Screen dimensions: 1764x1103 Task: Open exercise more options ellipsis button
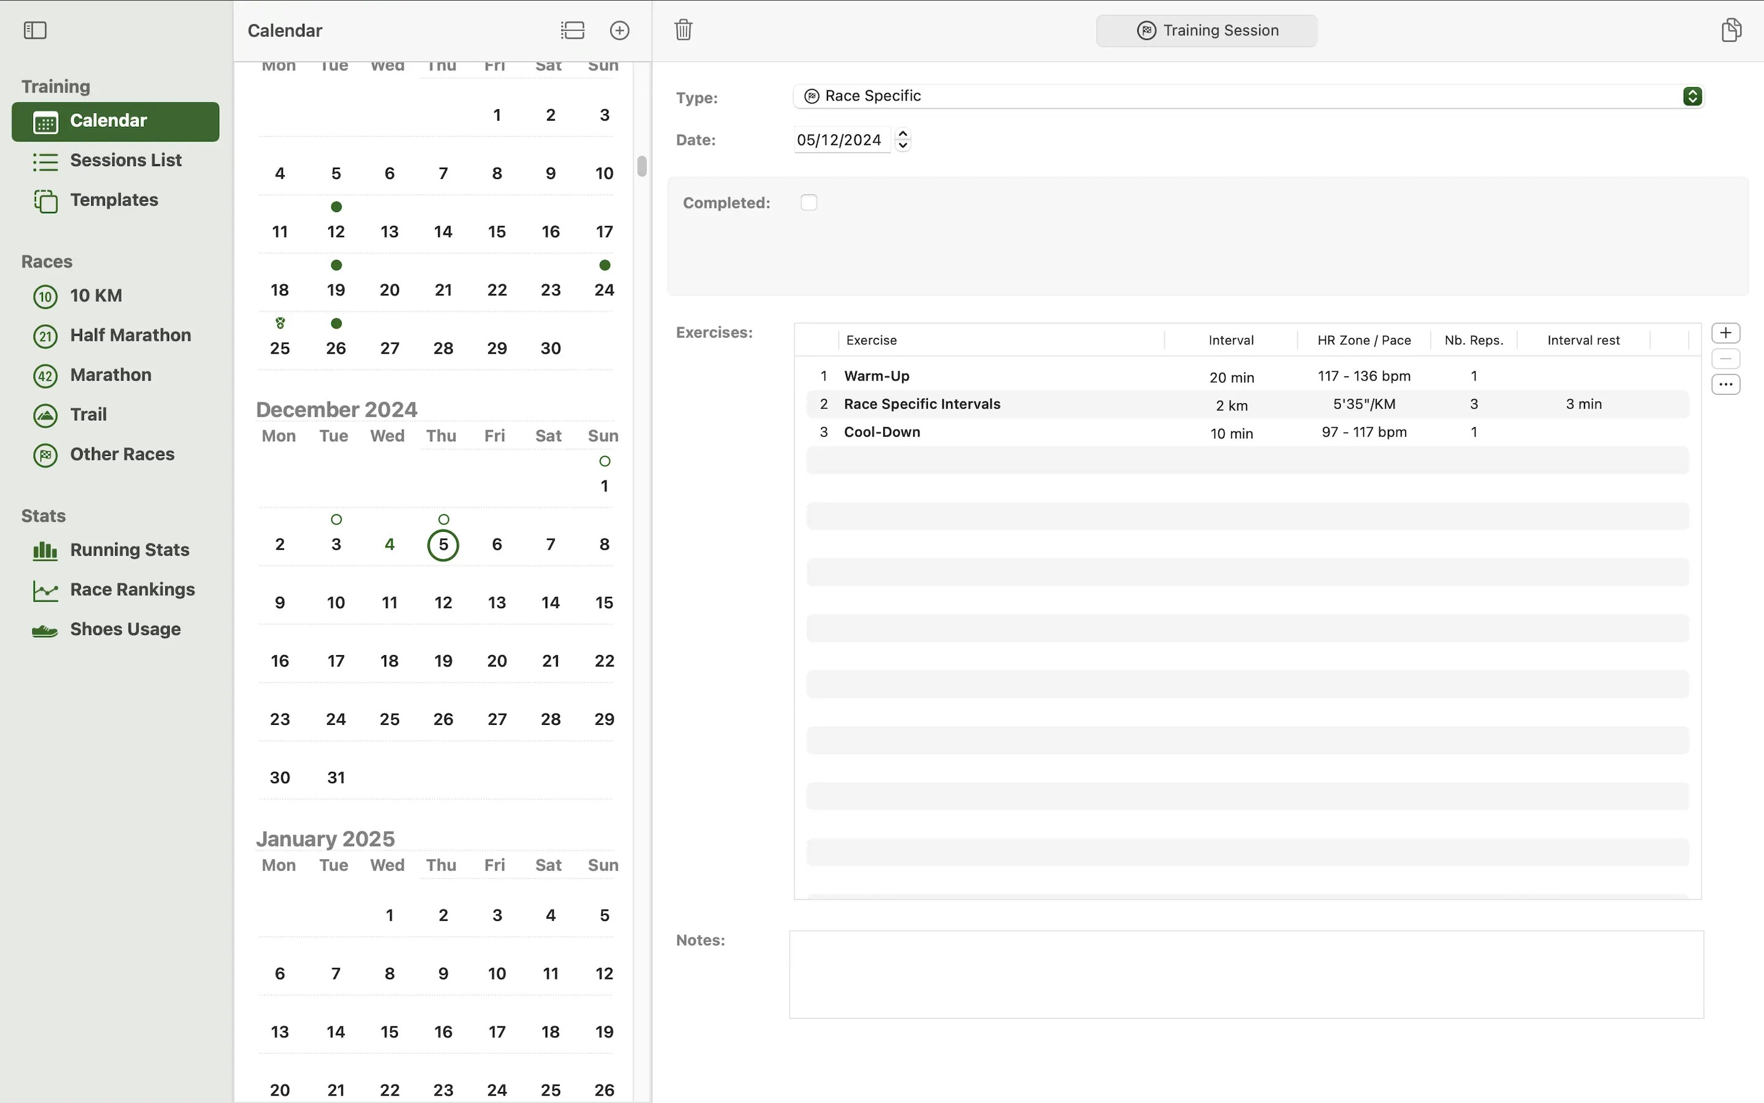point(1725,384)
